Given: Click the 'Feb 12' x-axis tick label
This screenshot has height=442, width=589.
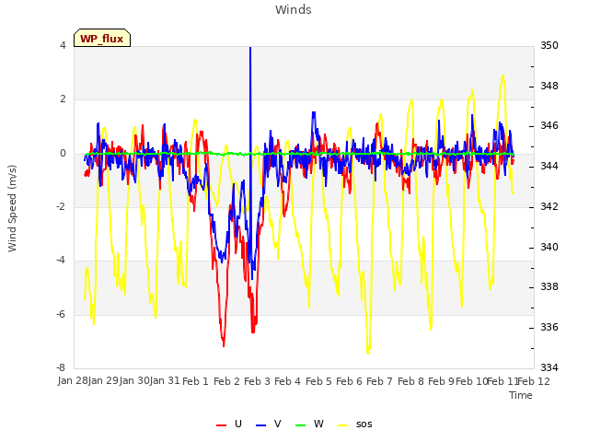Looking at the screenshot, I should (x=534, y=381).
